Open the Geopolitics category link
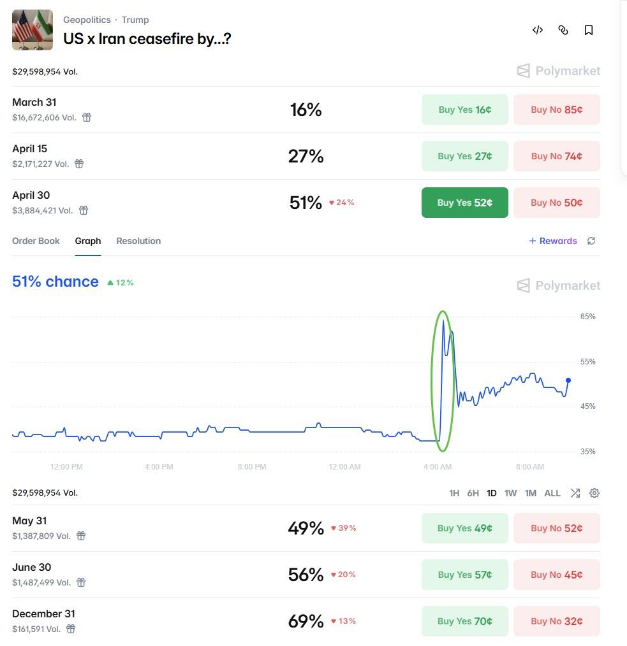This screenshot has width=627, height=646. click(87, 20)
